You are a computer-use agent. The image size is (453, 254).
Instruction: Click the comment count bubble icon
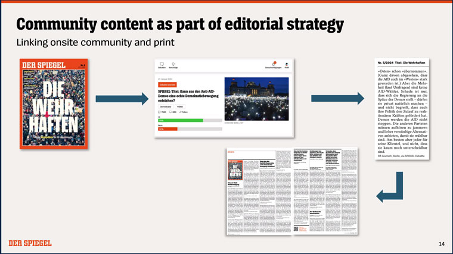(x=170, y=112)
